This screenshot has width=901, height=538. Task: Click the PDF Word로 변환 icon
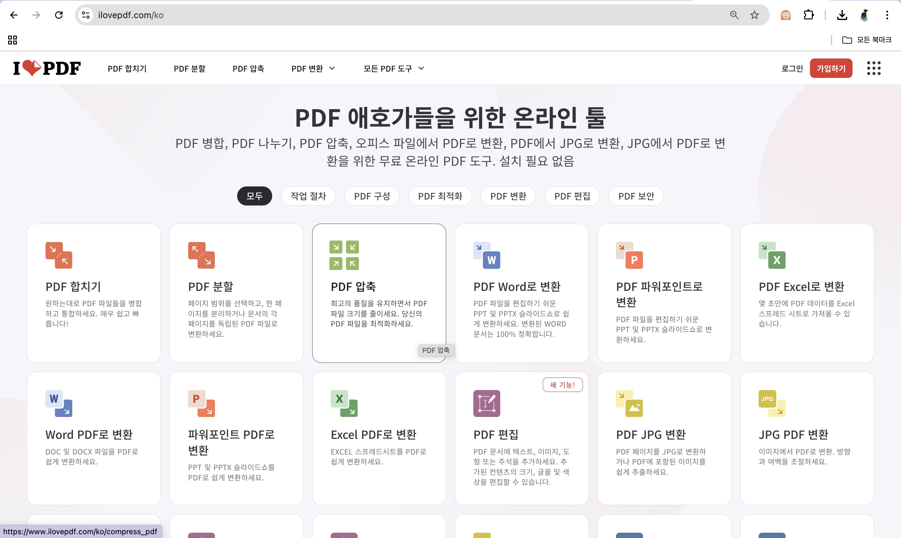[486, 255]
